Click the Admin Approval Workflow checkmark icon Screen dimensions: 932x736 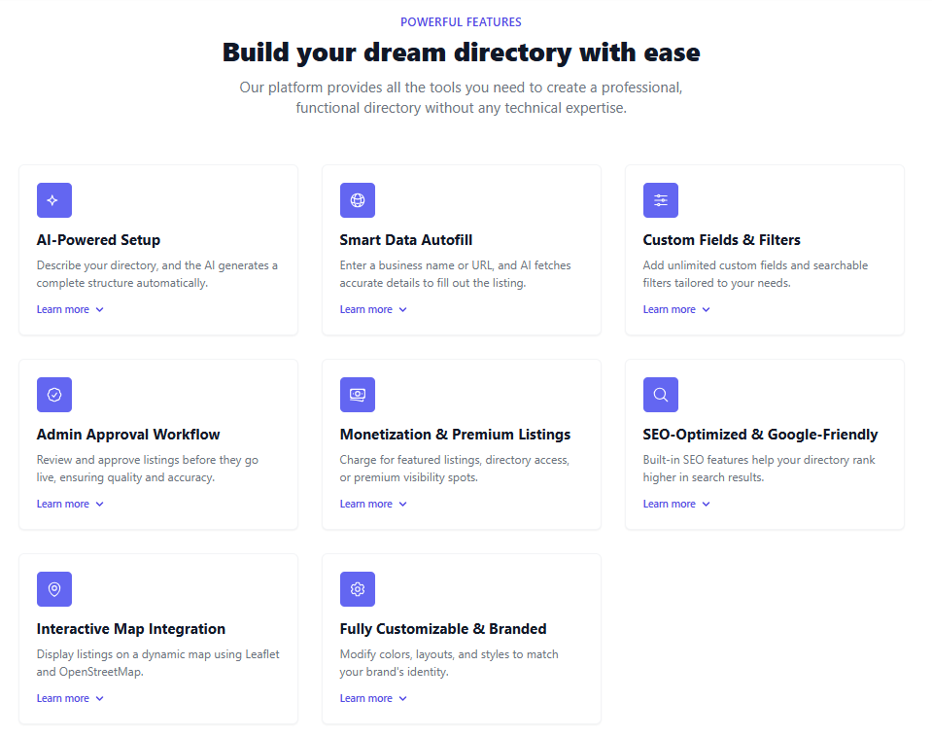[x=53, y=395]
